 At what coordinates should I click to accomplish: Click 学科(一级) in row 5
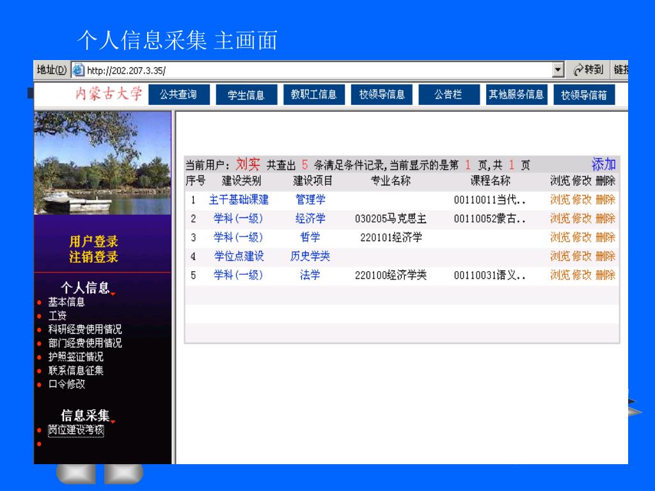click(238, 275)
